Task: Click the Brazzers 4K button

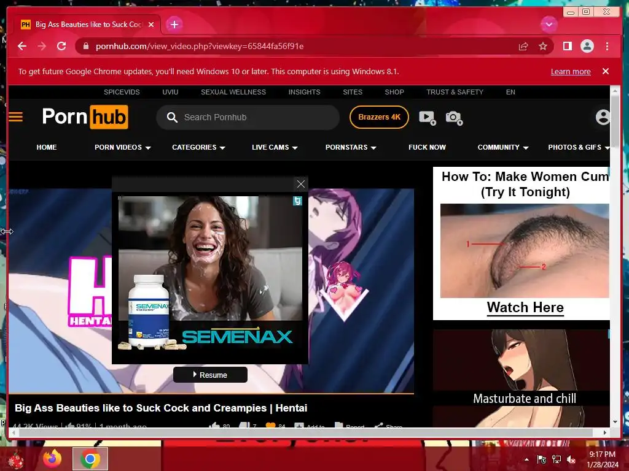Action: [379, 117]
